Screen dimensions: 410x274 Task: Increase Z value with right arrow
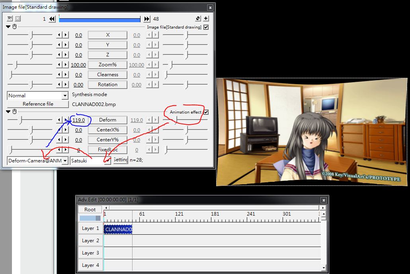click(x=66, y=55)
